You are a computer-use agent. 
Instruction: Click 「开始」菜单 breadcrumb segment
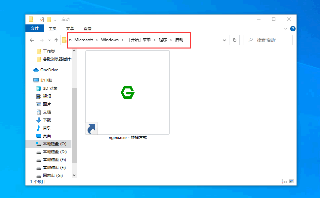tap(140, 40)
